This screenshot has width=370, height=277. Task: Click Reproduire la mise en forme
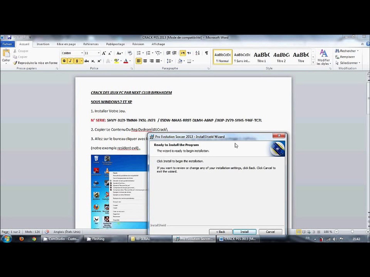(35, 63)
